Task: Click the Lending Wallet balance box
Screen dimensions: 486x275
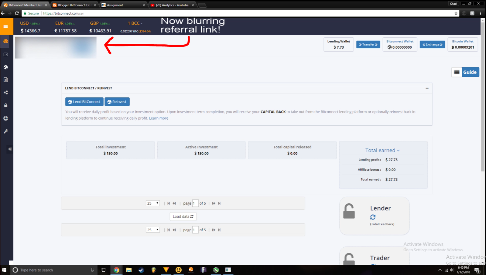Action: pos(339,45)
